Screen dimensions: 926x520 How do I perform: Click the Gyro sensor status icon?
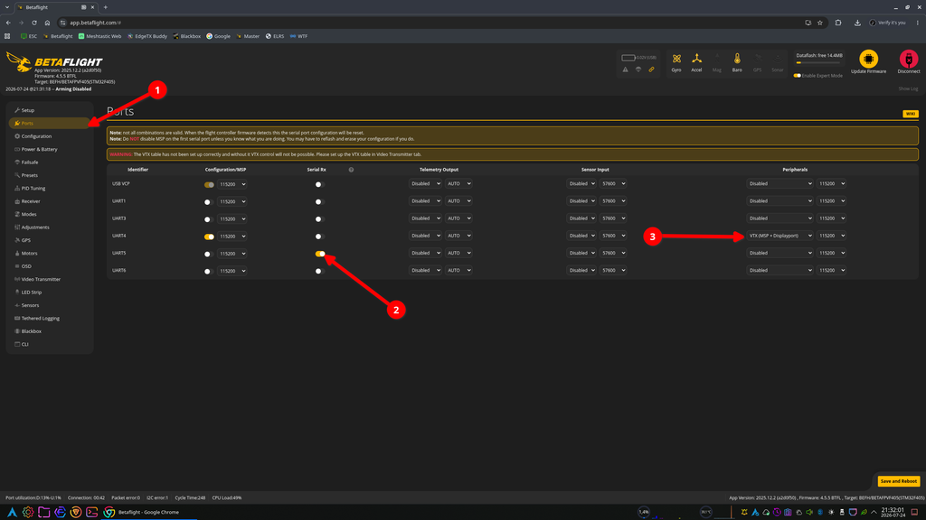pyautogui.click(x=676, y=59)
